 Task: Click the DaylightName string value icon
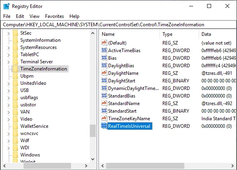(x=104, y=73)
